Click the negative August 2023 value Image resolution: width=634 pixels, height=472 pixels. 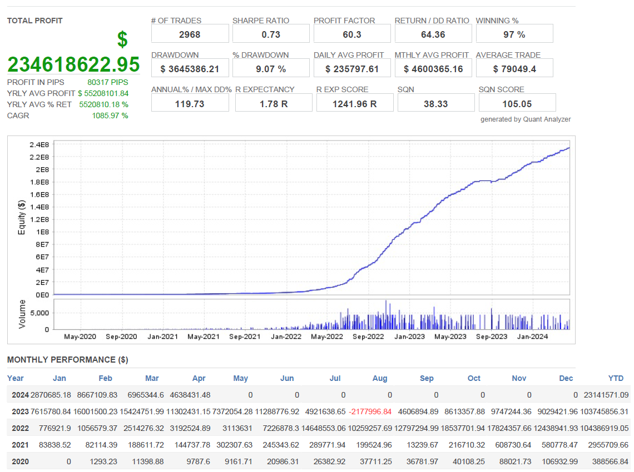tap(370, 411)
